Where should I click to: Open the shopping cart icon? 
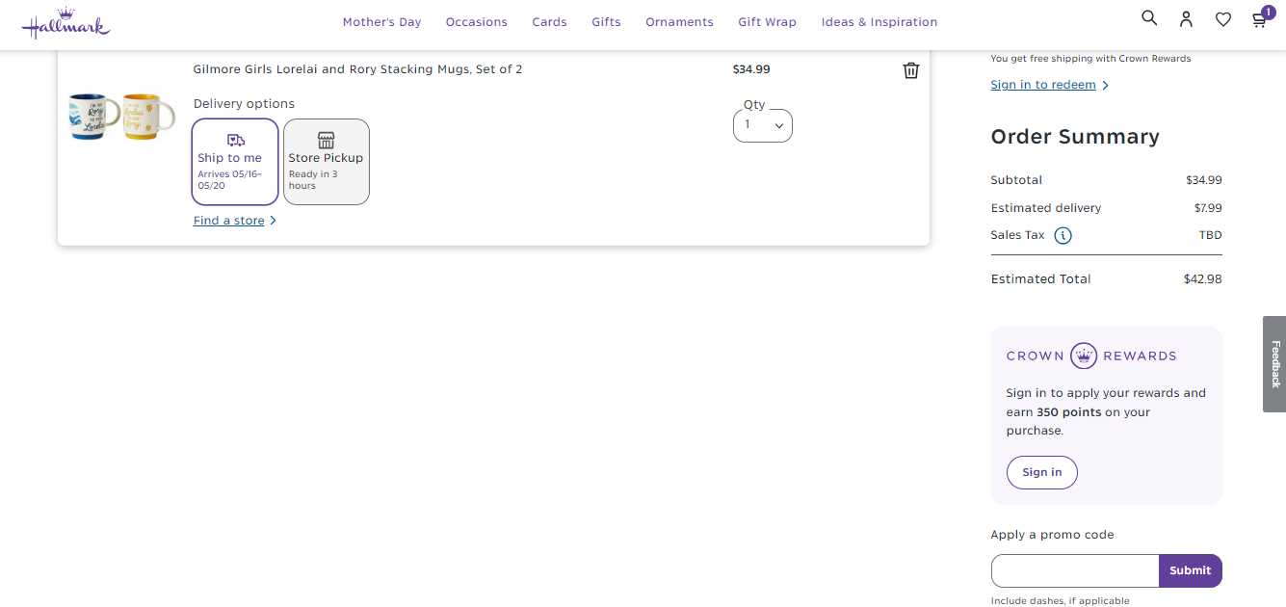click(1260, 19)
